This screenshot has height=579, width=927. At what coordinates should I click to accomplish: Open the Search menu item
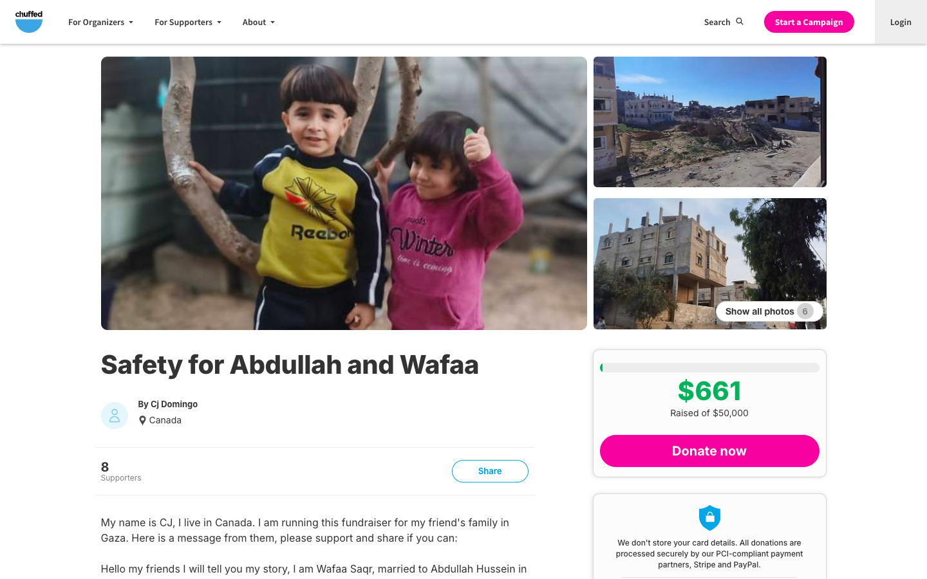724,22
